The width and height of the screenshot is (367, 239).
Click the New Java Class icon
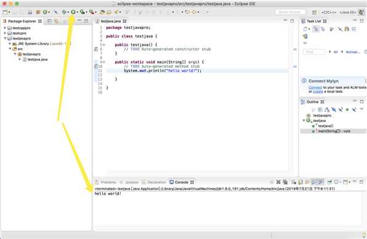(45, 12)
